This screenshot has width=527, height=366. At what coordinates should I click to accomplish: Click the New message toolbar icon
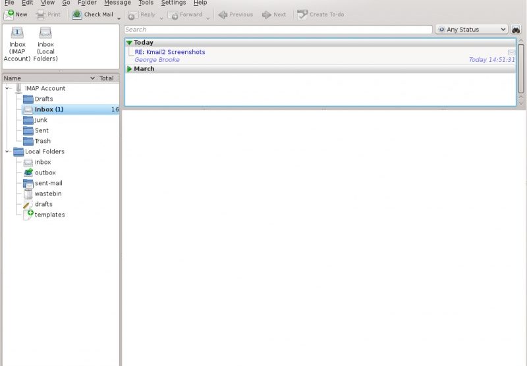[9, 14]
